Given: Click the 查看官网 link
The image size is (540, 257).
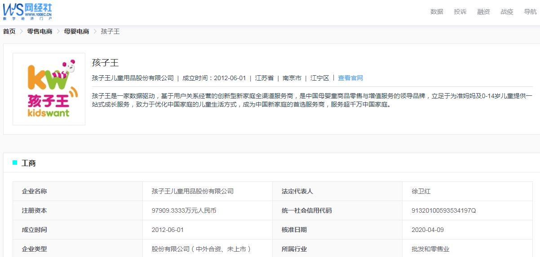Looking at the screenshot, I should pyautogui.click(x=350, y=78).
